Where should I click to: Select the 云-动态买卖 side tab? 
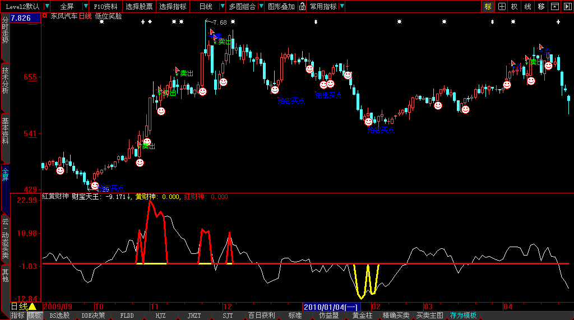click(x=5, y=238)
